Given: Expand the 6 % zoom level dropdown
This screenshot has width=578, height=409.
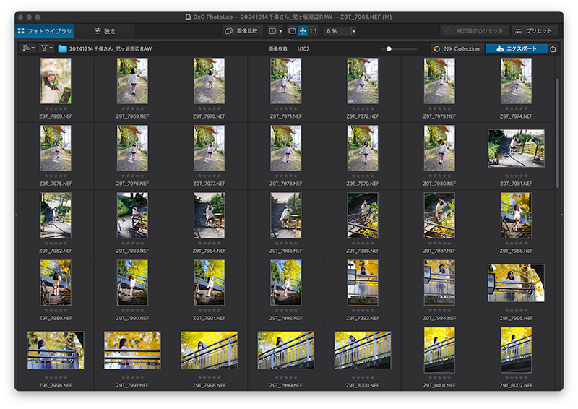Looking at the screenshot, I should 353,31.
